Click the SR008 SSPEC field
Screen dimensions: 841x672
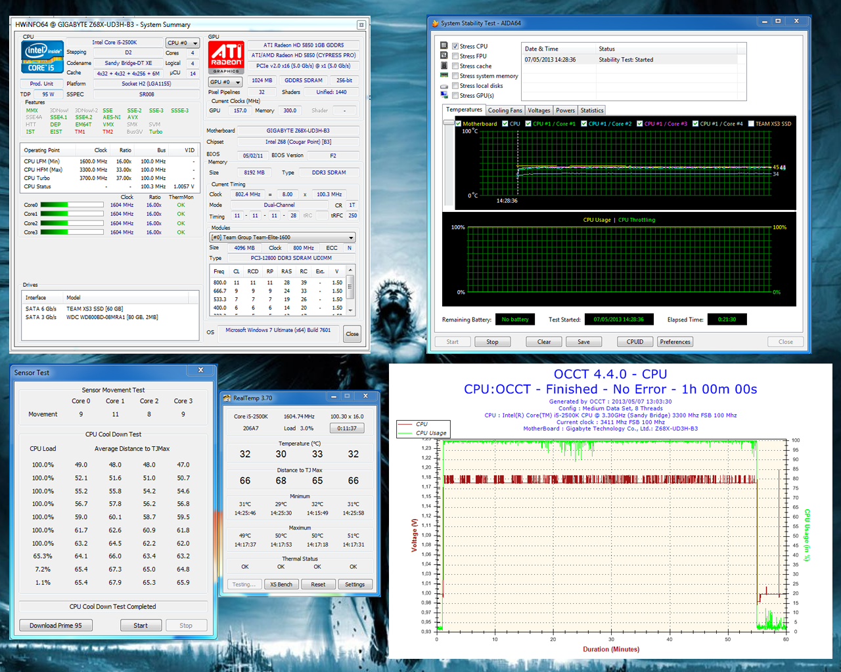click(x=147, y=94)
